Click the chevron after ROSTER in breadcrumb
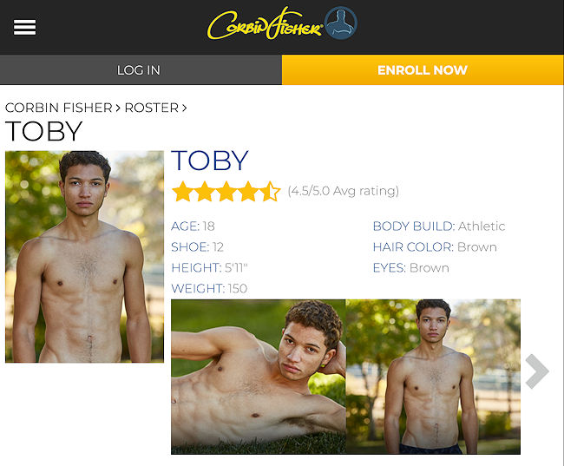The width and height of the screenshot is (564, 466). click(185, 108)
